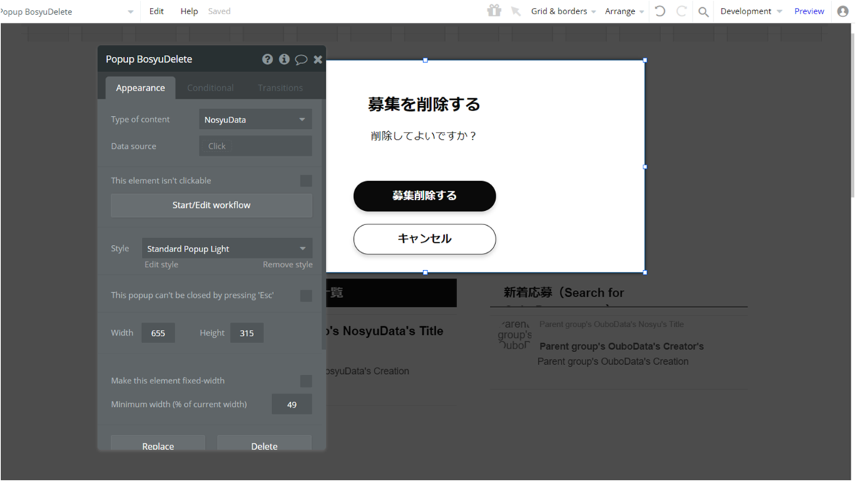856x481 pixels.
Task: Open the search magnifier icon
Action: click(x=703, y=11)
